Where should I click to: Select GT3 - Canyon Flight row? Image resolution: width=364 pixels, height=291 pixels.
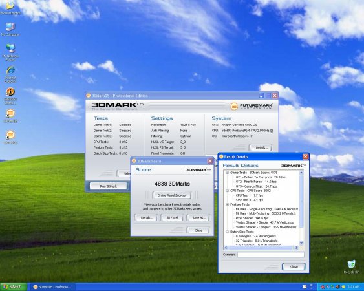click(x=256, y=186)
